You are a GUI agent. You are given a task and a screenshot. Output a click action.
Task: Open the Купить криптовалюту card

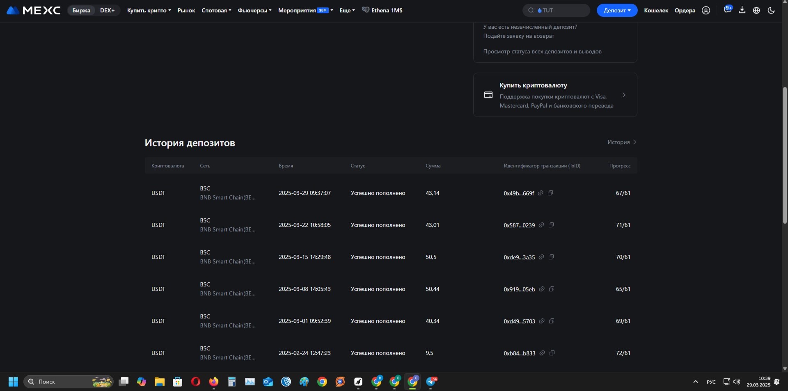coord(555,95)
